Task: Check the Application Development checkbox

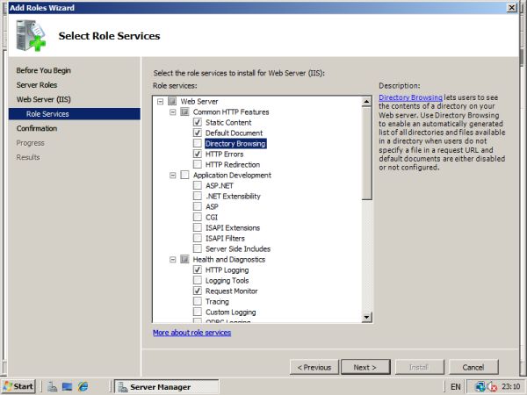Action: click(x=184, y=175)
